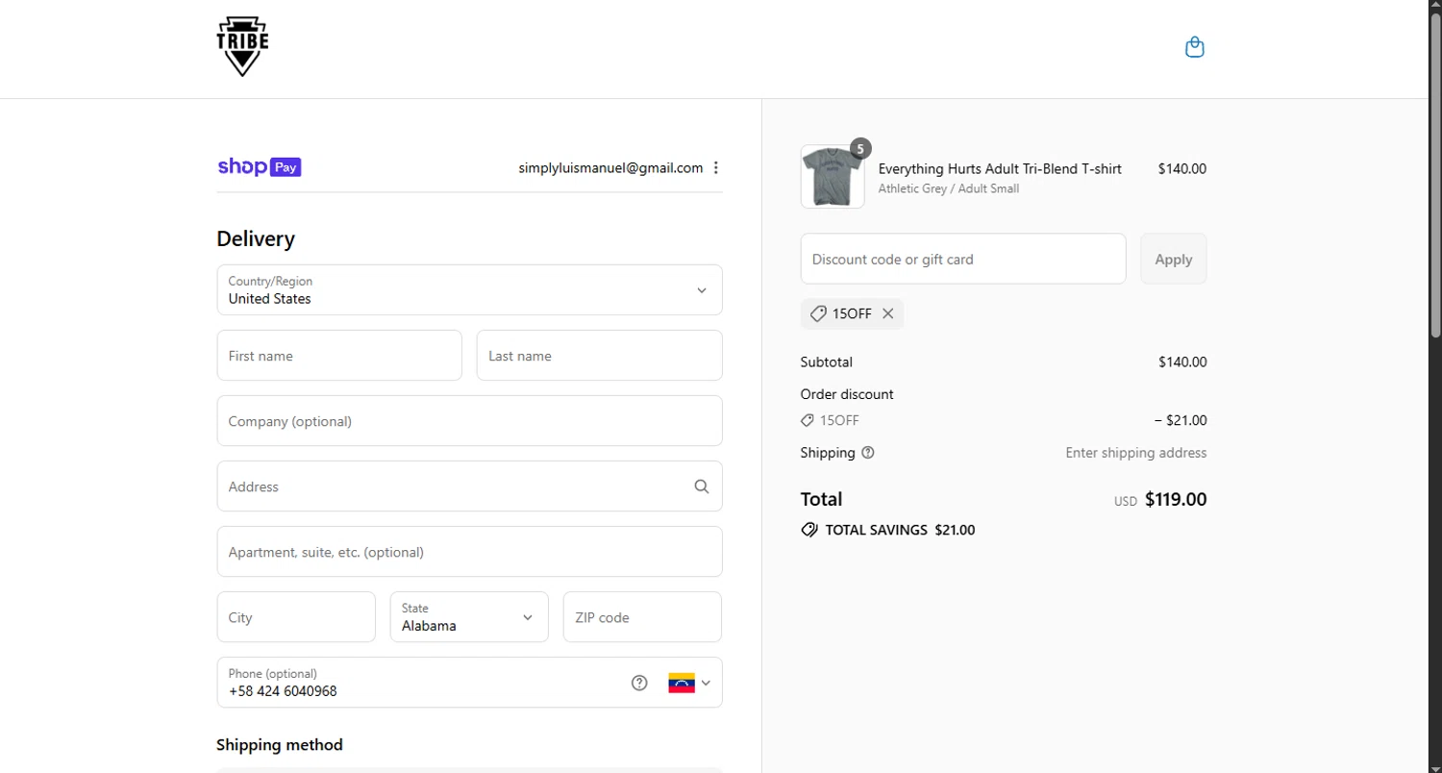Click the Delivery heading
This screenshot has height=773, width=1442.
(256, 238)
